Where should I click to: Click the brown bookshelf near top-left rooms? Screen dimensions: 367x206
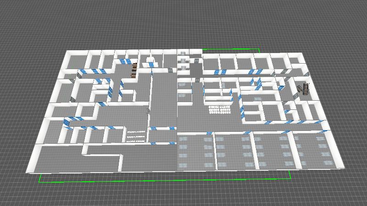click(134, 70)
